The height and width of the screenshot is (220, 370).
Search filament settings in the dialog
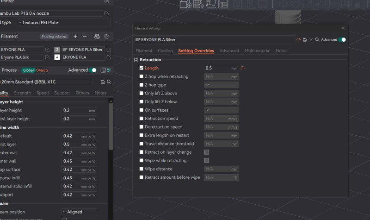click(x=317, y=40)
